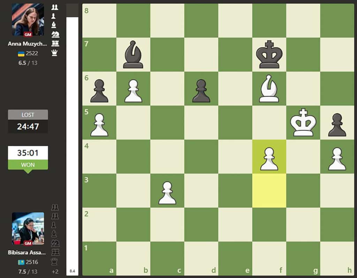This screenshot has height=278, width=357.
Task: Click the black pawn on a6
Action: click(99, 89)
